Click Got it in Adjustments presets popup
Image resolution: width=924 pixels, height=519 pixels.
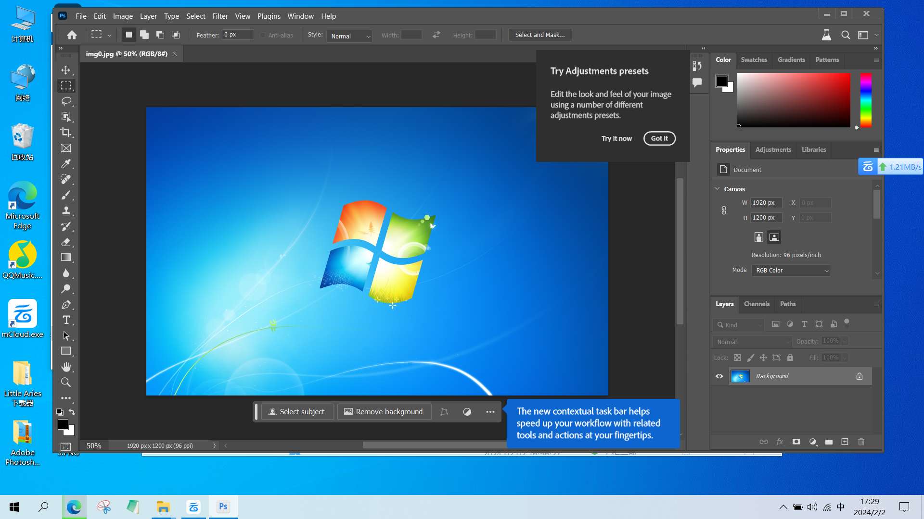tap(659, 138)
